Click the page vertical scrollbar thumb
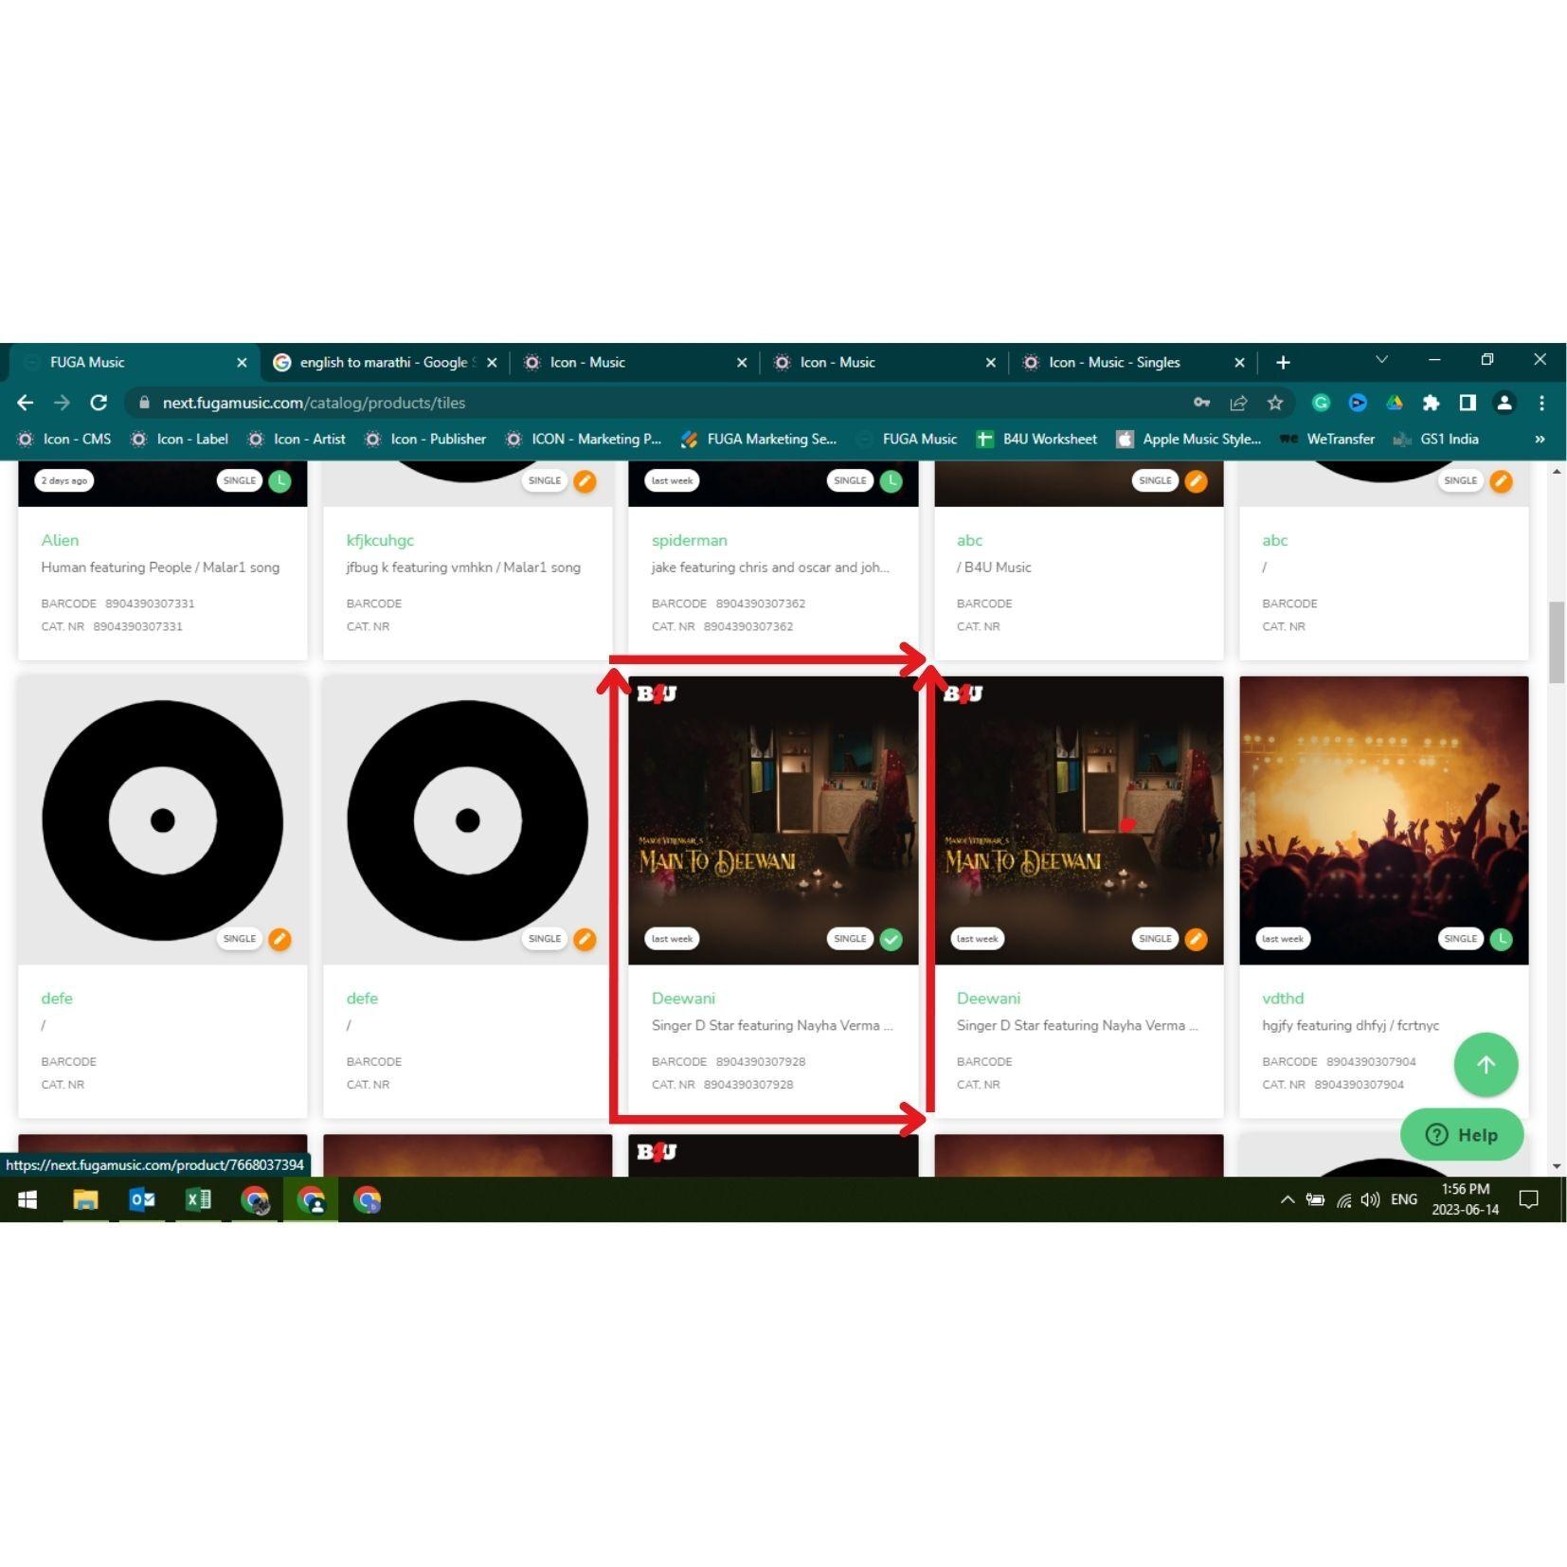 (x=1556, y=641)
